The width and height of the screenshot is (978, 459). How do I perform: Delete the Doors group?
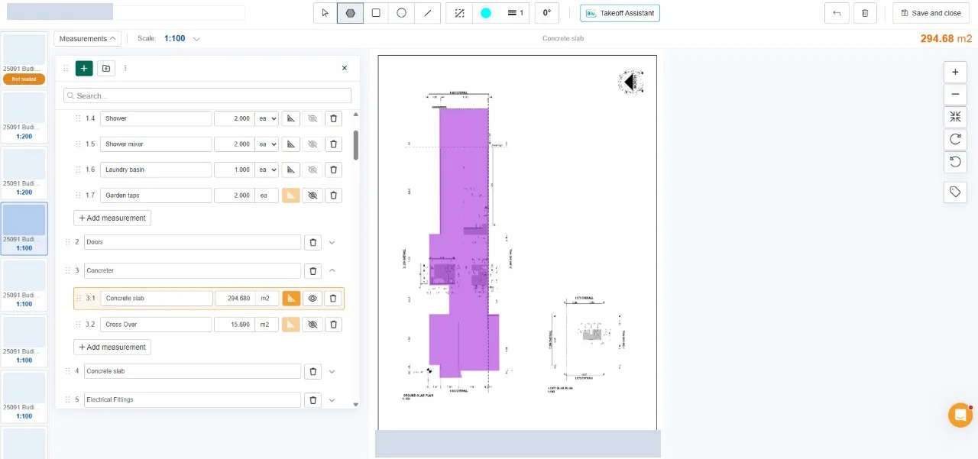[x=313, y=242]
